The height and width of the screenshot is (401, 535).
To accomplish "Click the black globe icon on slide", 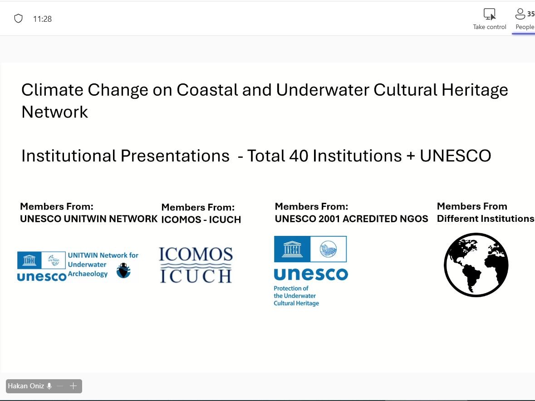I will [x=476, y=265].
